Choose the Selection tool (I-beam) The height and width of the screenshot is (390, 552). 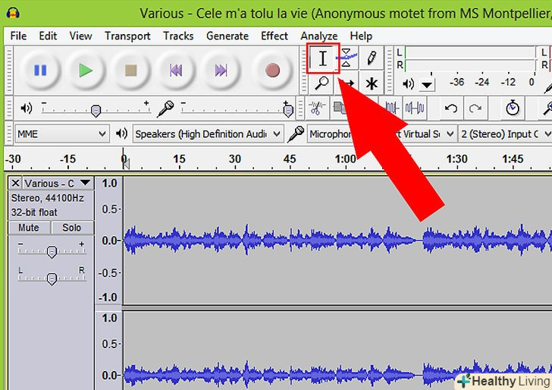coord(322,58)
